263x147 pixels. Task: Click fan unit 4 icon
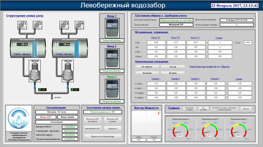[79, 25]
